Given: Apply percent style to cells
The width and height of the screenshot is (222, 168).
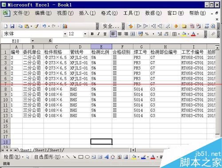Looking at the screenshot, I should [147, 34].
